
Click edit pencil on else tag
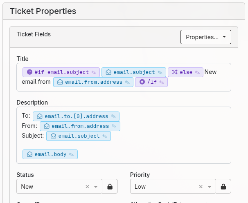click(197, 72)
